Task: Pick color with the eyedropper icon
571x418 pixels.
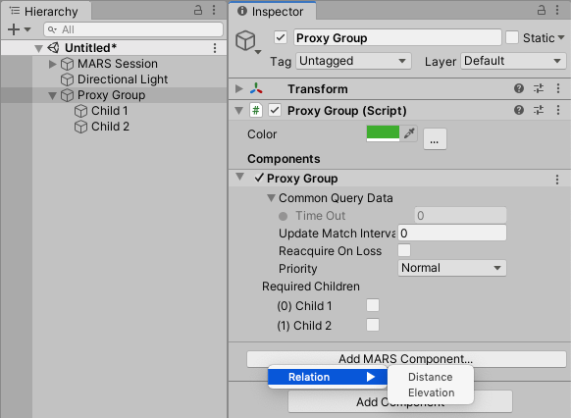Action: pos(409,133)
